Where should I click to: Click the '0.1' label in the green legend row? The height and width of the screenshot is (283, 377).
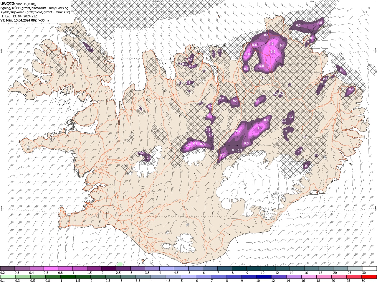coord(2,281)
